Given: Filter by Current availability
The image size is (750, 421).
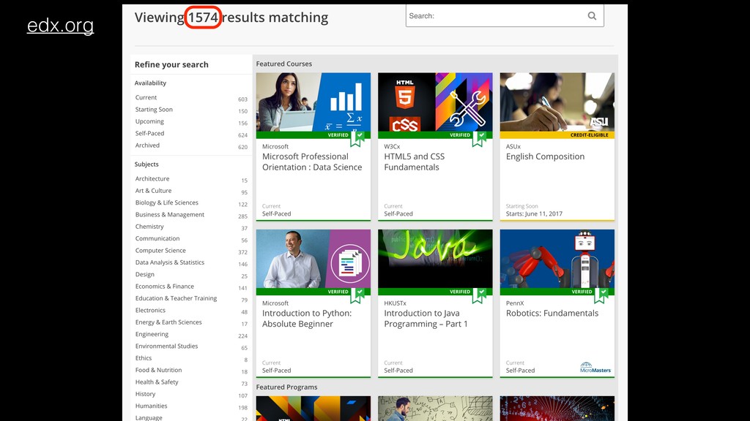Looking at the screenshot, I should tap(146, 97).
